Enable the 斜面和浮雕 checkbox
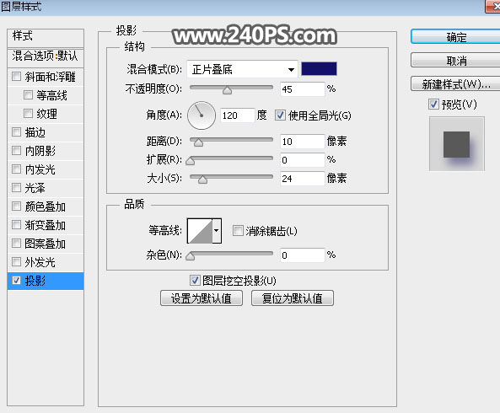The width and height of the screenshot is (500, 413). (x=16, y=77)
